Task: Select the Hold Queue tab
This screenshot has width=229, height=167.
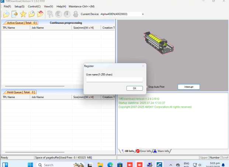Action: 20,92
